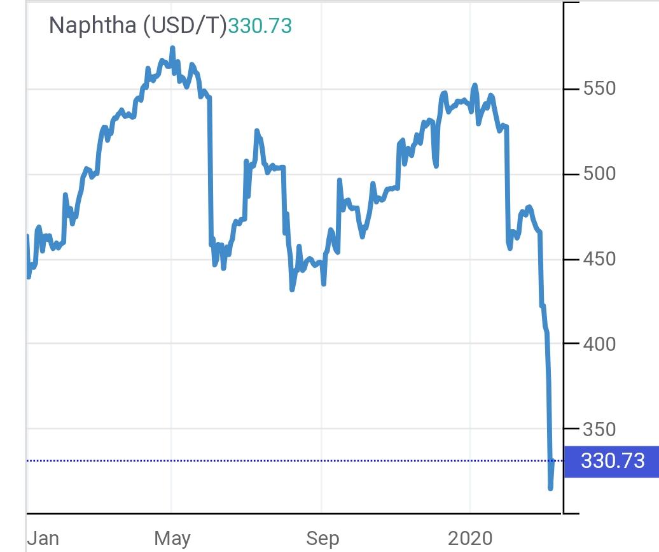Click the blue 330.73 price badge
Screen dimensions: 659x552
click(612, 460)
